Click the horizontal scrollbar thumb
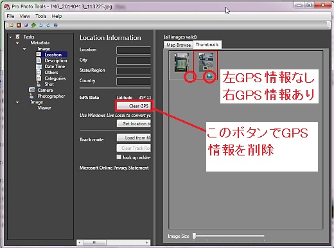The width and height of the screenshot is (334, 248). 94,242
